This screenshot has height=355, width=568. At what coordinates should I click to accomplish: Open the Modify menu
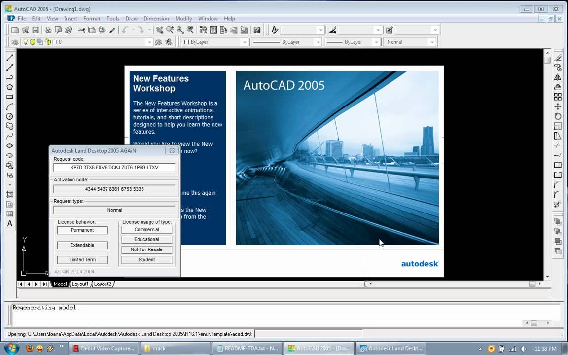click(x=183, y=18)
